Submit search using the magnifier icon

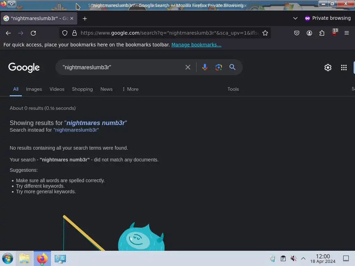coord(232,67)
